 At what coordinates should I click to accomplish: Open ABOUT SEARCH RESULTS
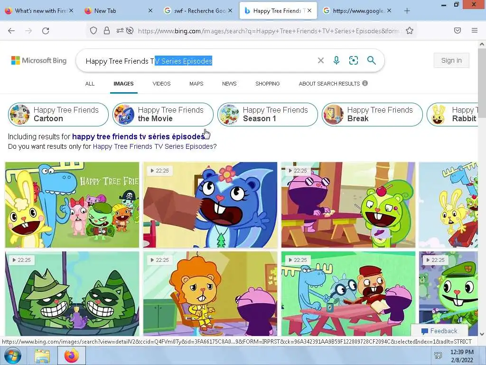tap(329, 84)
